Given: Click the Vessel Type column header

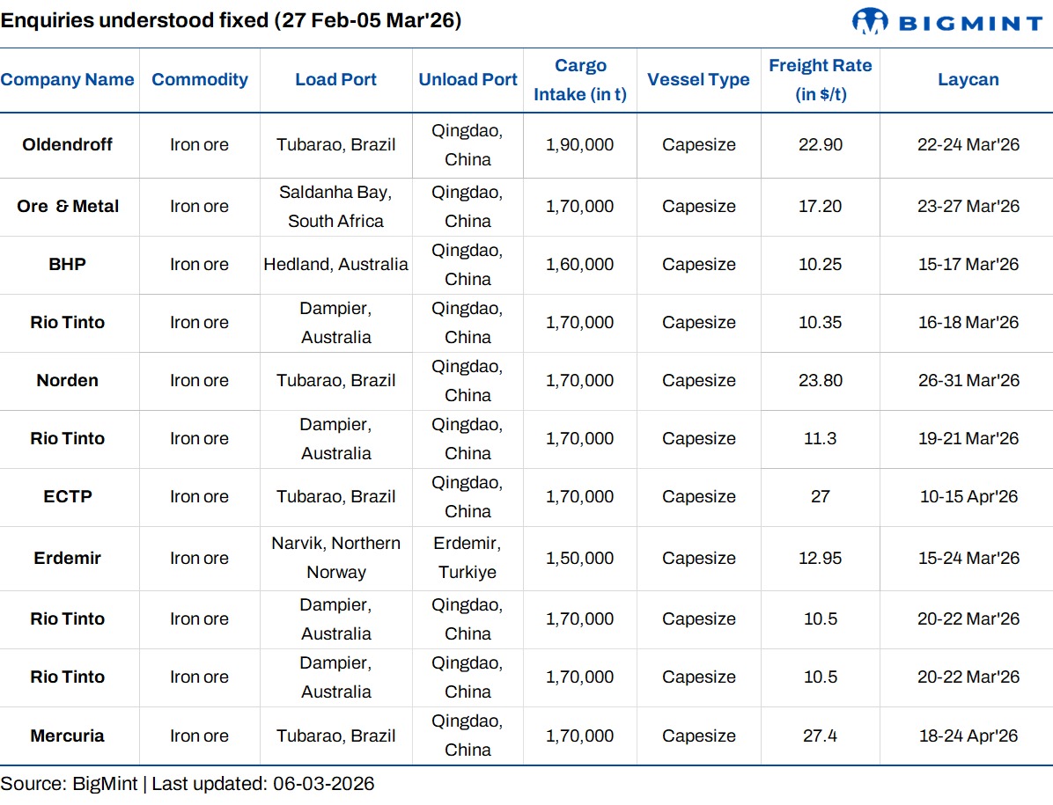Looking at the screenshot, I should [x=698, y=80].
